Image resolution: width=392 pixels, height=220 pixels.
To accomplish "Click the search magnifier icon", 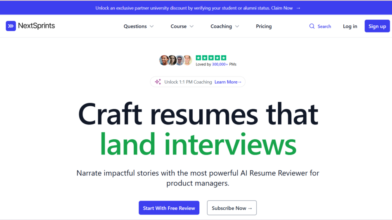I will tap(312, 26).
